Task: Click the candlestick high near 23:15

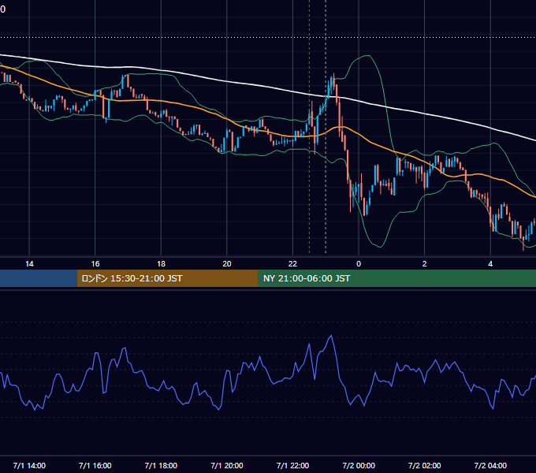Action: click(x=333, y=75)
